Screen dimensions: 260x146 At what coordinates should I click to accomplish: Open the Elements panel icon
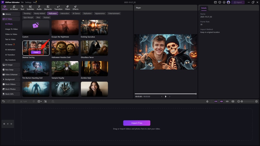(48, 7)
